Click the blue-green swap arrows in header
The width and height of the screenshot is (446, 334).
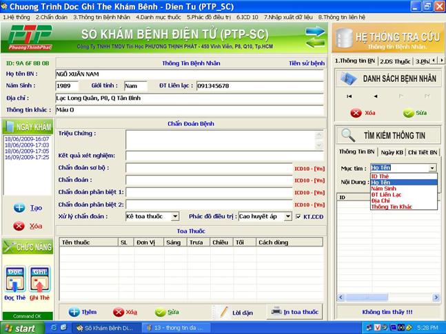(315, 36)
